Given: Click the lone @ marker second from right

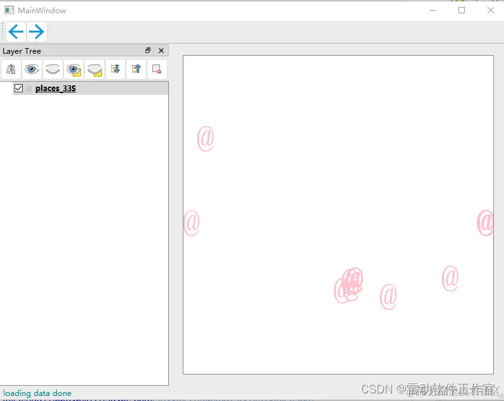Looking at the screenshot, I should 450,278.
